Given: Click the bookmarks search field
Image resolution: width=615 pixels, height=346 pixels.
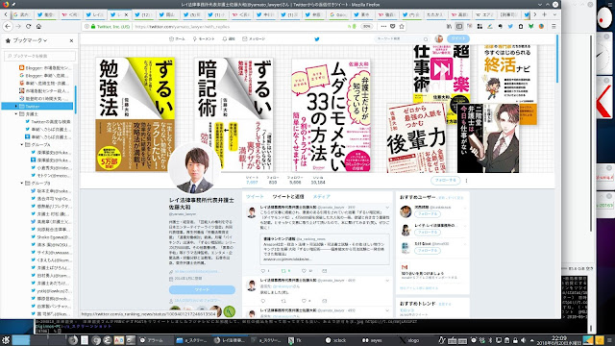Looking at the screenshot, I should [x=39, y=56].
